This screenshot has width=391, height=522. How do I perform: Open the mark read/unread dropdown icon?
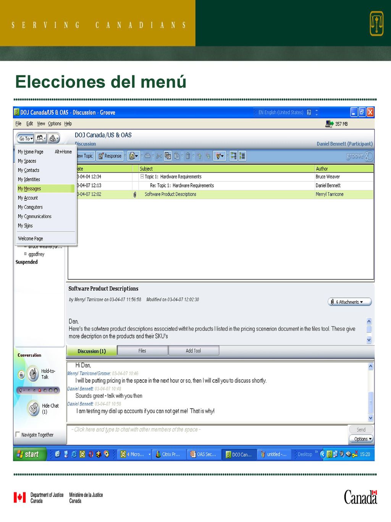point(220,156)
